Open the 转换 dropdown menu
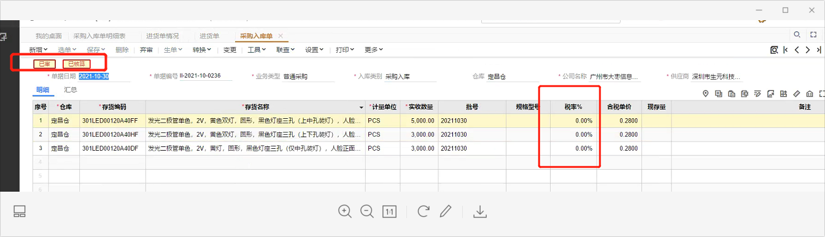This screenshot has height=237, width=825. [x=202, y=50]
